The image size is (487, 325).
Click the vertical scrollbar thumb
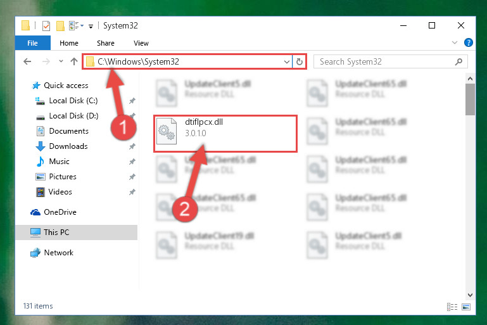[x=471, y=99]
